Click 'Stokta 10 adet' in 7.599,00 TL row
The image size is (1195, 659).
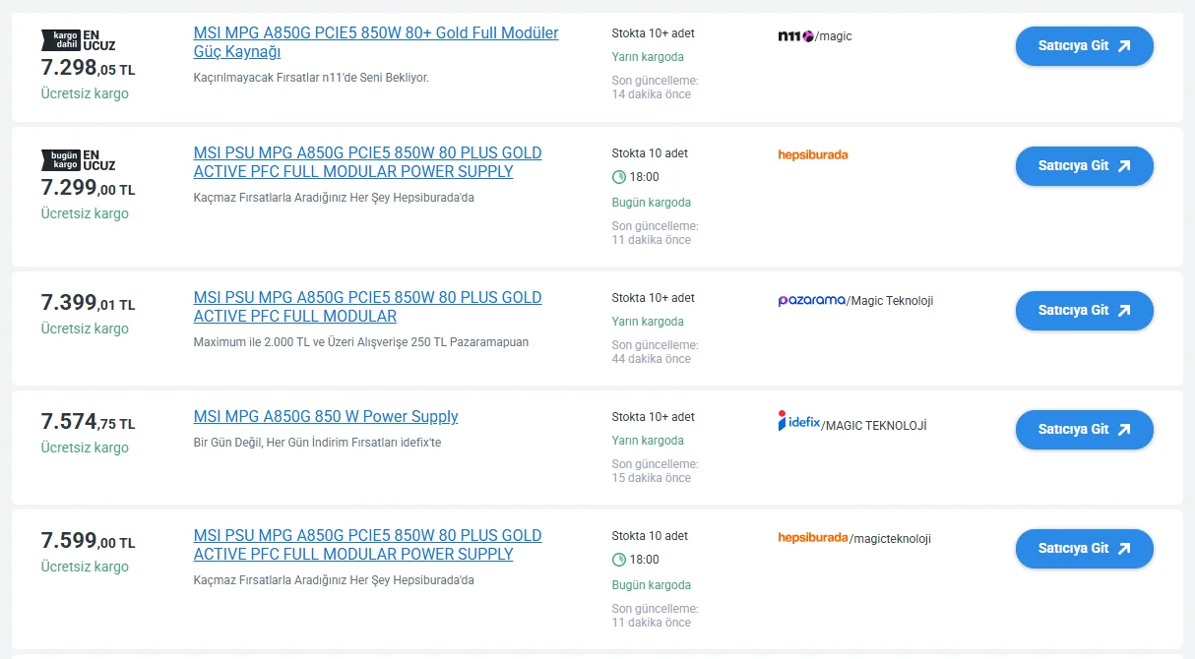[x=651, y=536]
